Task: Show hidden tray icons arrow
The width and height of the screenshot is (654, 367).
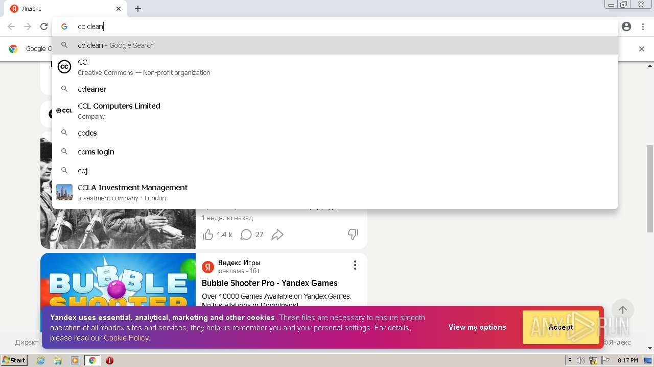Action: [x=570, y=360]
